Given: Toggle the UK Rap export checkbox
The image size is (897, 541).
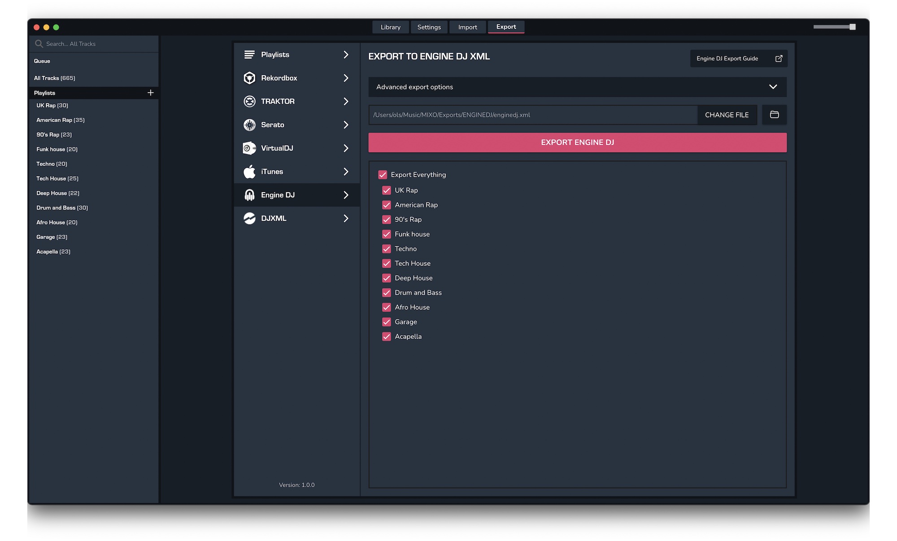Looking at the screenshot, I should click(x=387, y=190).
